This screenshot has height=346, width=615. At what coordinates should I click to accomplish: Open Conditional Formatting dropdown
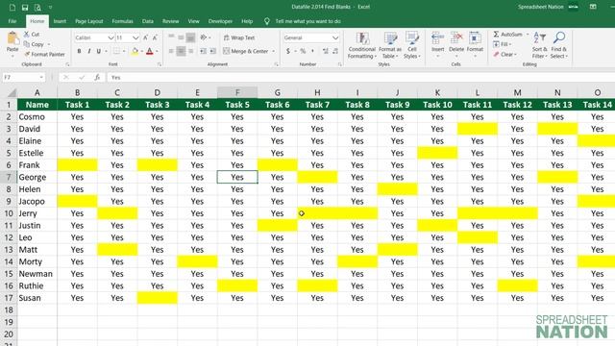click(361, 45)
